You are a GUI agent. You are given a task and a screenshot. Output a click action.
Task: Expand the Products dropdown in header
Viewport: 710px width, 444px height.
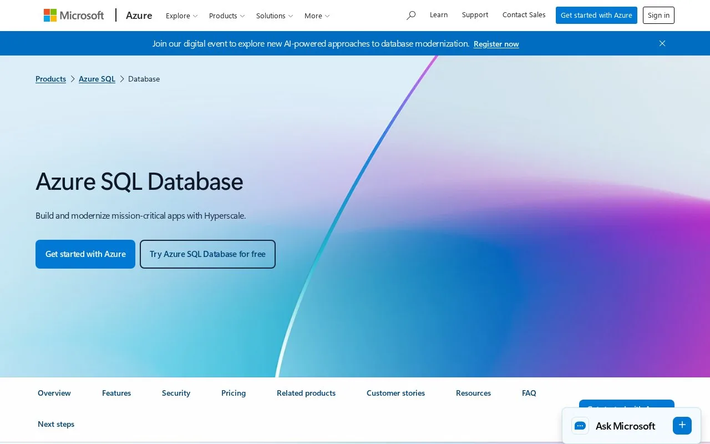227,16
